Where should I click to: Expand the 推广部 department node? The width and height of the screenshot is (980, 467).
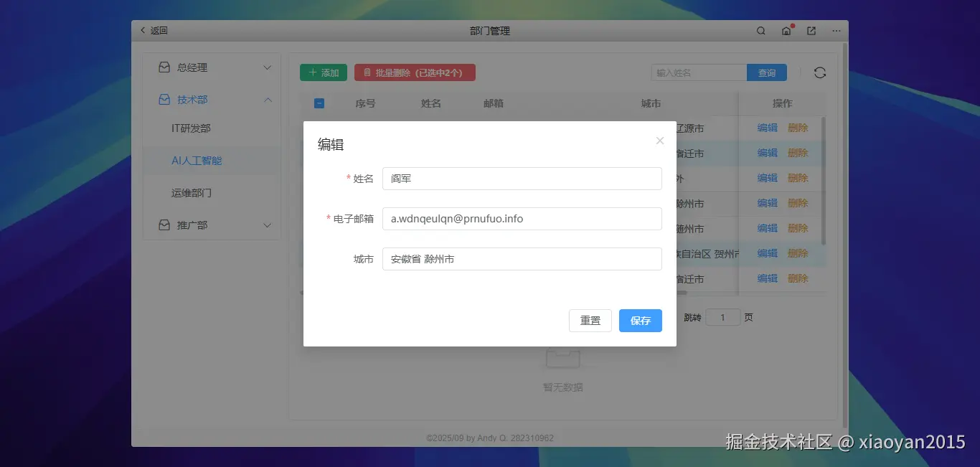tap(268, 225)
